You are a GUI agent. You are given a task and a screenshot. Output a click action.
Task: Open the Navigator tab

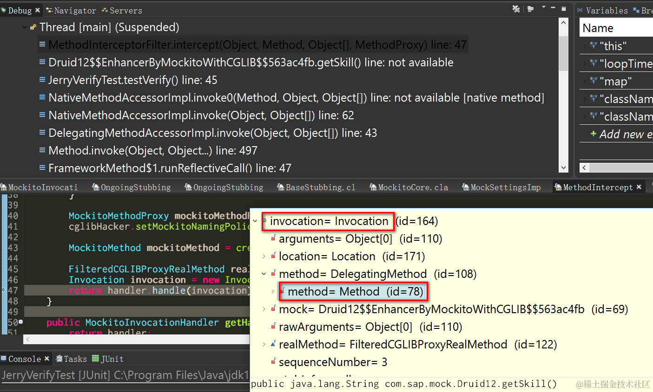coord(75,10)
